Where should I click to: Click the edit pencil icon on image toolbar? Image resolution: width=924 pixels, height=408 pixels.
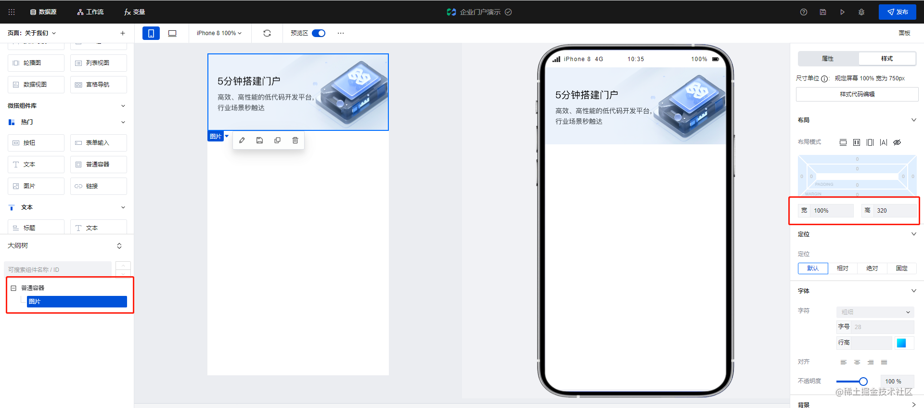tap(242, 140)
